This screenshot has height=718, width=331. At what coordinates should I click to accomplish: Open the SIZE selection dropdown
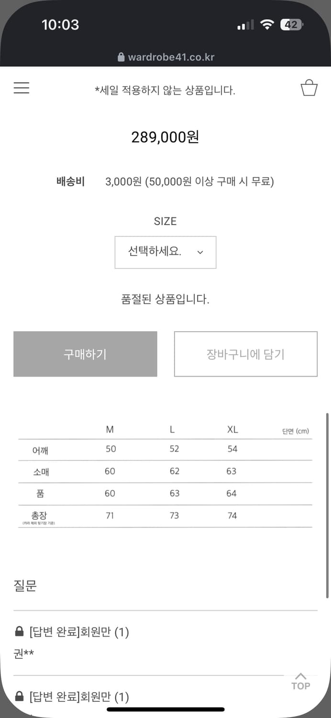pos(165,252)
